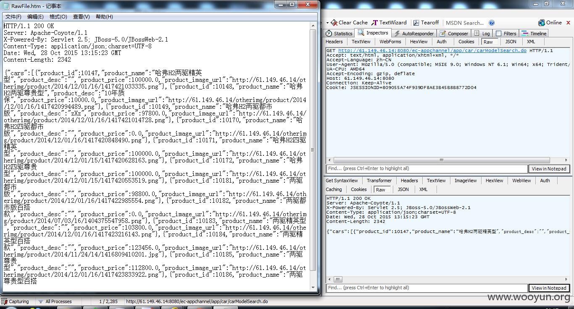The width and height of the screenshot is (574, 309).
Task: Click the Cookie JSESSIONID line in request
Action: tap(401, 88)
